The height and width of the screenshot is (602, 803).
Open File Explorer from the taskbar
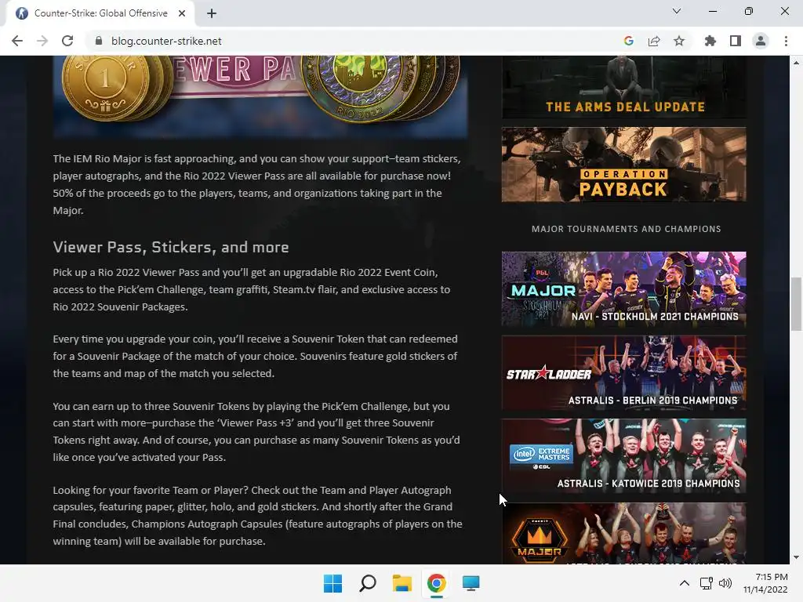[x=402, y=583]
